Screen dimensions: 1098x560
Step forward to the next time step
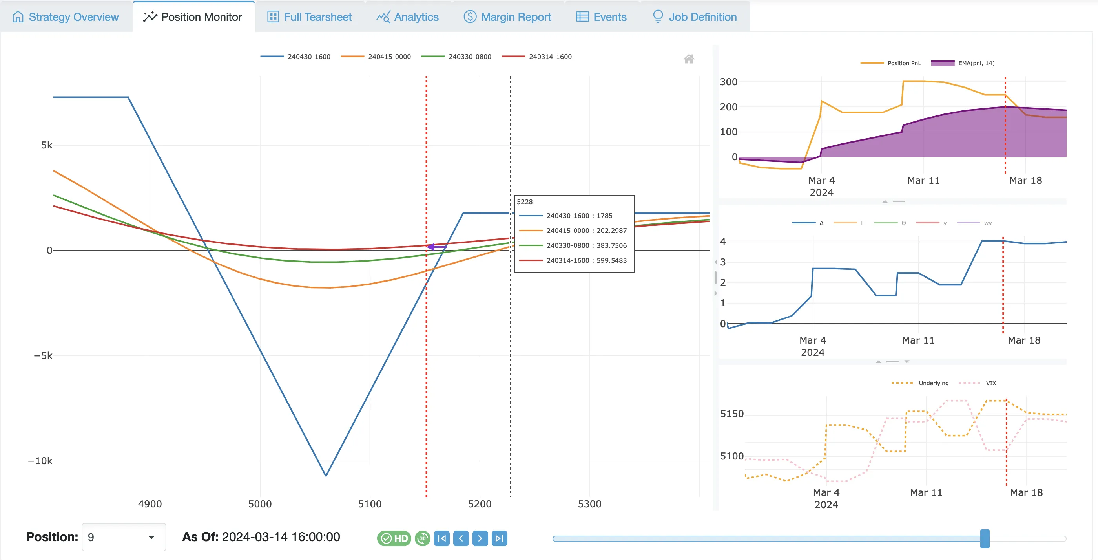(x=480, y=538)
